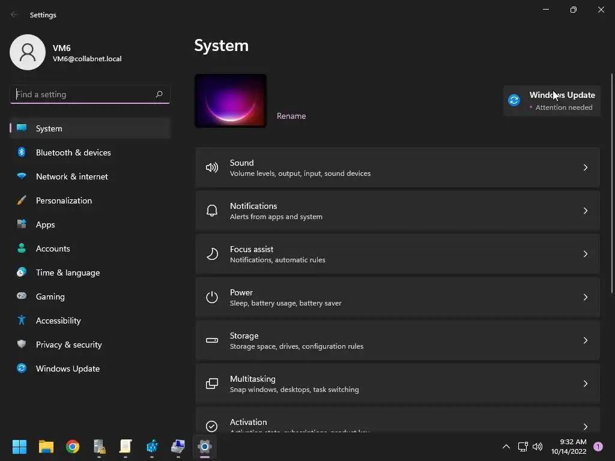Click the Windows Update sync icon in header
The image size is (615, 461).
pos(514,100)
